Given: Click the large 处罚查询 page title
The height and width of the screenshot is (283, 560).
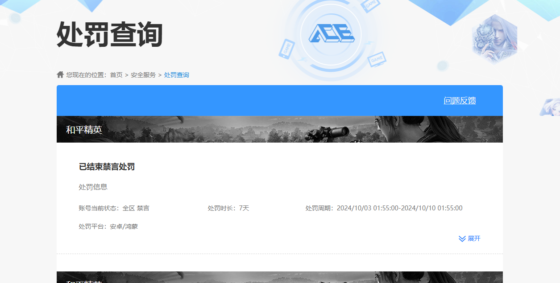Looking at the screenshot, I should [x=109, y=34].
